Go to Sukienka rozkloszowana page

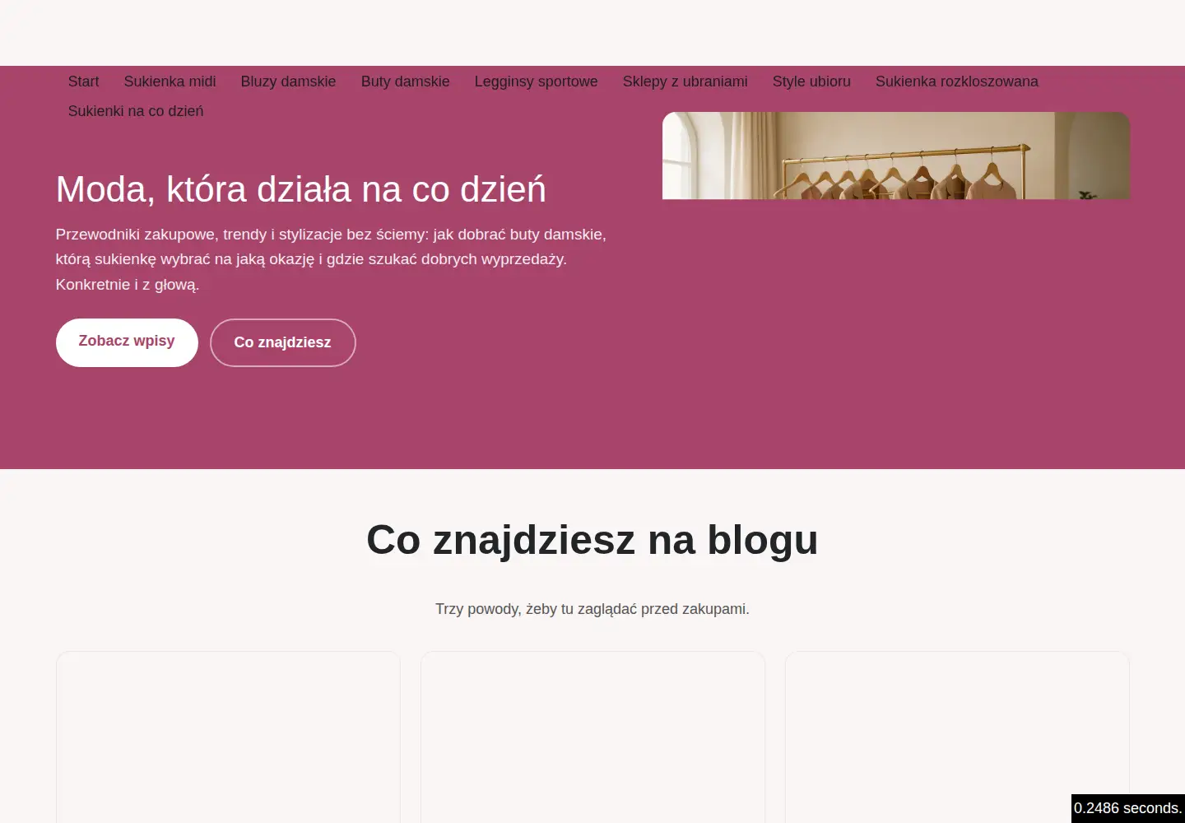click(956, 81)
